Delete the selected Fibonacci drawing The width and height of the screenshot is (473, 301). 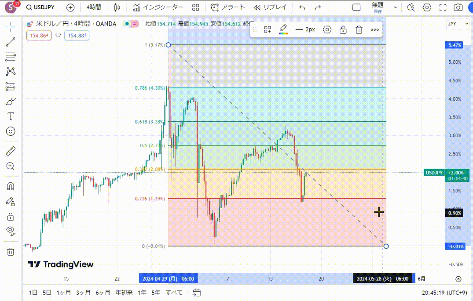[359, 29]
